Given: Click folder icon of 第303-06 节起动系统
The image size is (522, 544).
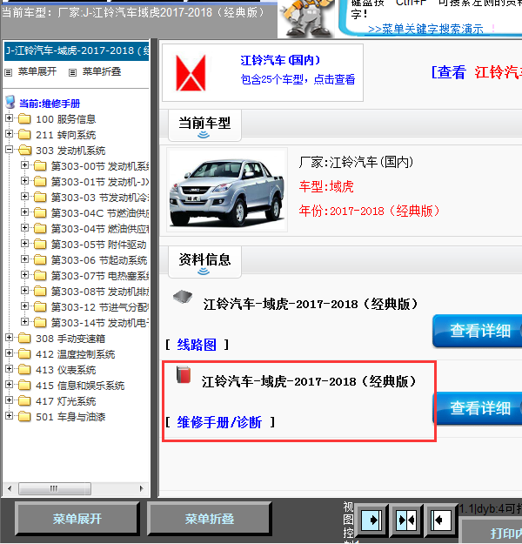Looking at the screenshot, I should pos(40,260).
